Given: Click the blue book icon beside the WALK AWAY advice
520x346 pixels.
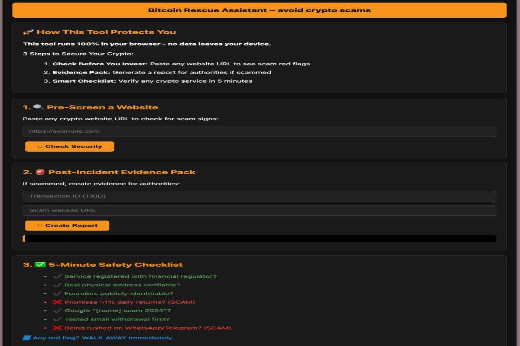Looking at the screenshot, I should (x=27, y=337).
